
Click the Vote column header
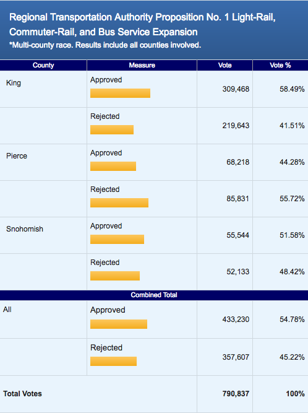click(225, 65)
